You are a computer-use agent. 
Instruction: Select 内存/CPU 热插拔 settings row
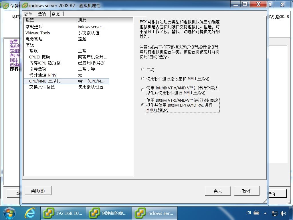(66, 63)
